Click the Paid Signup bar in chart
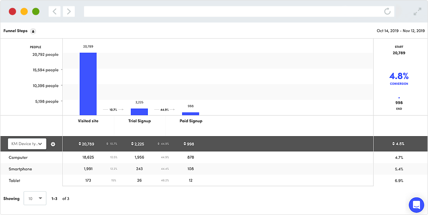The width and height of the screenshot is (428, 215). point(190,114)
